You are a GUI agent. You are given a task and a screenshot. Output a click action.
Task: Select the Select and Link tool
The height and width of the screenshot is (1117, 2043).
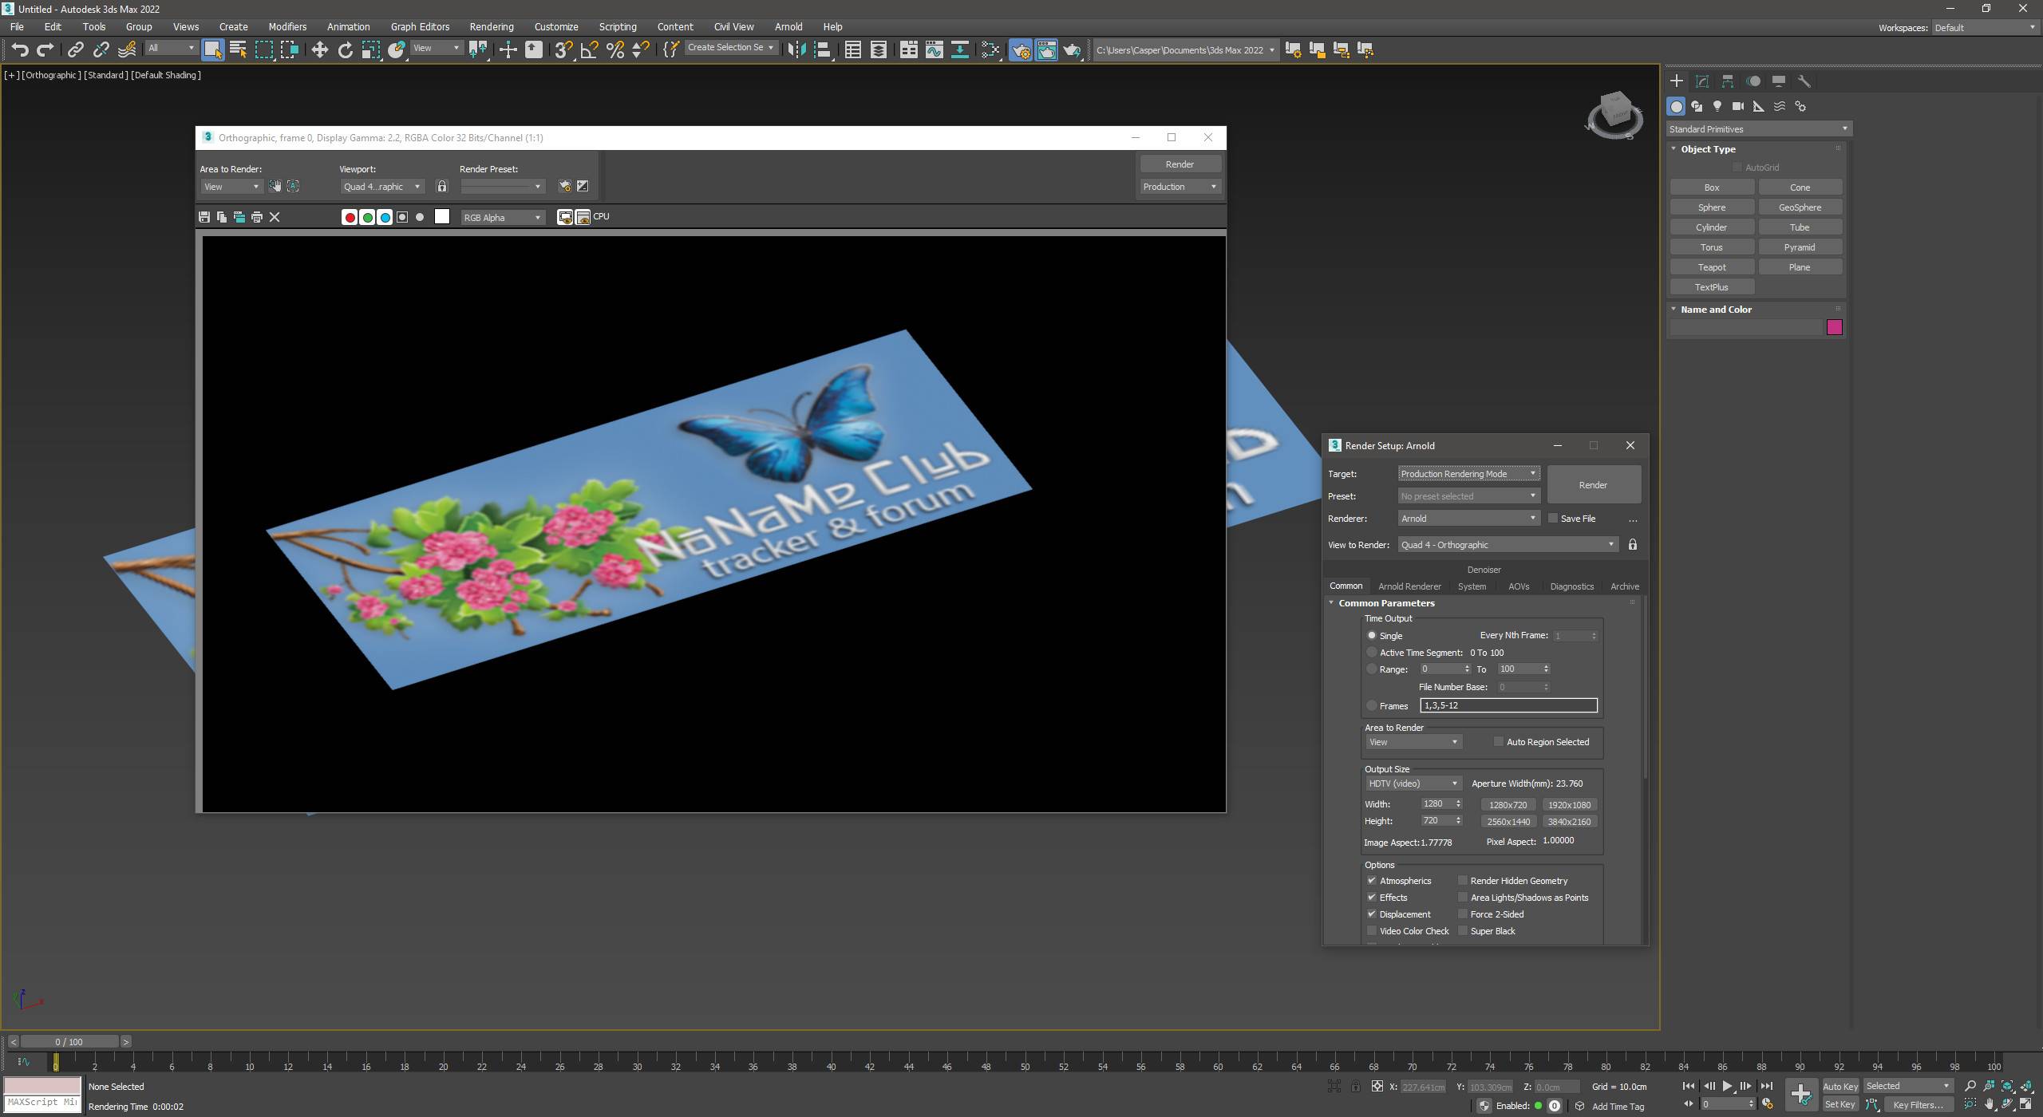point(75,49)
